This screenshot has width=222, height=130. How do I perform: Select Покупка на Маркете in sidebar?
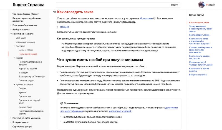tap(23, 34)
